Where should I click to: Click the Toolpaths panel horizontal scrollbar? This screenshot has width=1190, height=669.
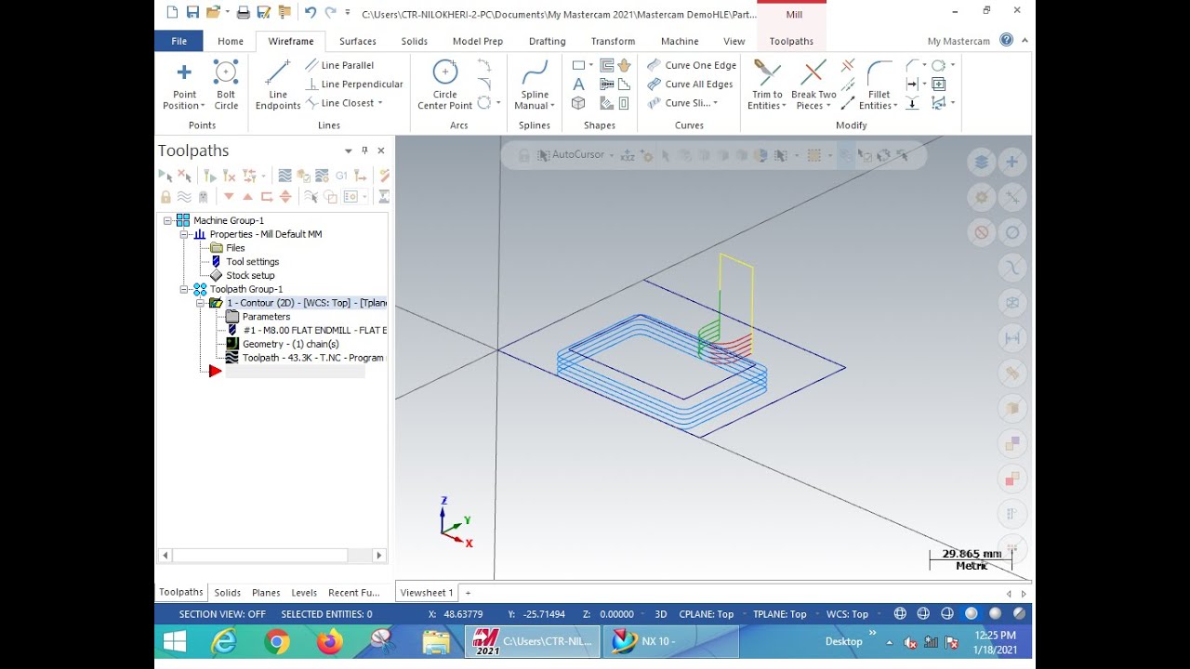coord(260,556)
